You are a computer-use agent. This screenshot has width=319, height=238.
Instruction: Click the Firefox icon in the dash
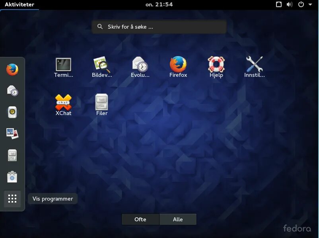pos(12,69)
